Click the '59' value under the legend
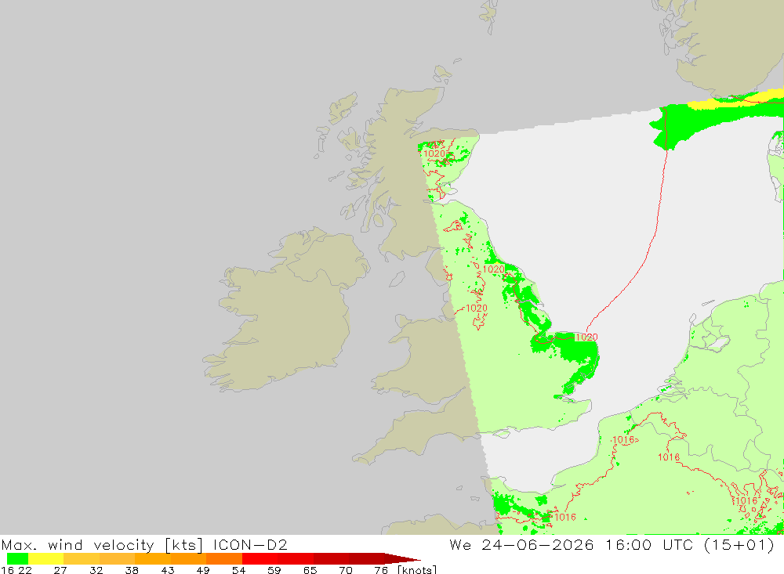Image resolution: width=784 pixels, height=574 pixels. tap(274, 570)
